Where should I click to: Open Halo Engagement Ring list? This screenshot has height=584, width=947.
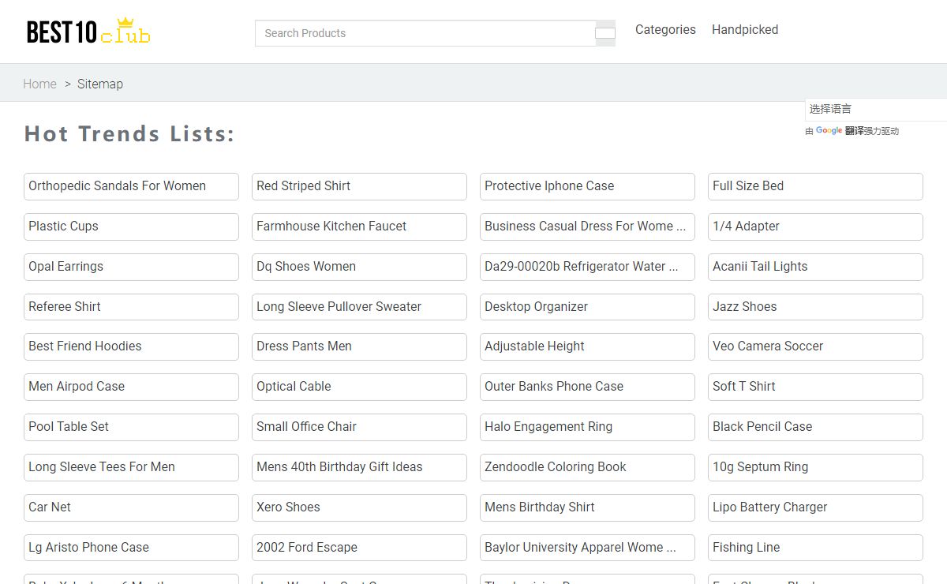587,427
